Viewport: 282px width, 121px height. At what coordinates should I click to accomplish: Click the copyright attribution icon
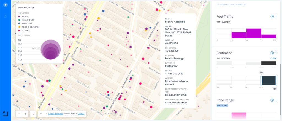41,114
